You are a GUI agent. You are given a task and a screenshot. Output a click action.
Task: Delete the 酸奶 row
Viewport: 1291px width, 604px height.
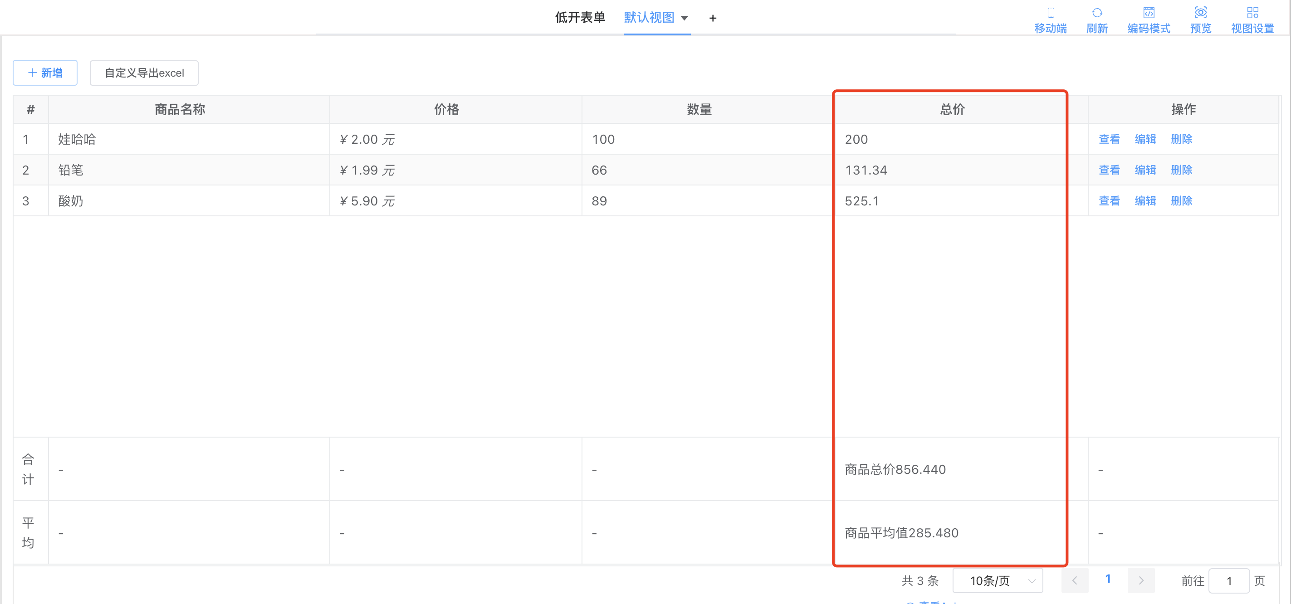click(1181, 201)
